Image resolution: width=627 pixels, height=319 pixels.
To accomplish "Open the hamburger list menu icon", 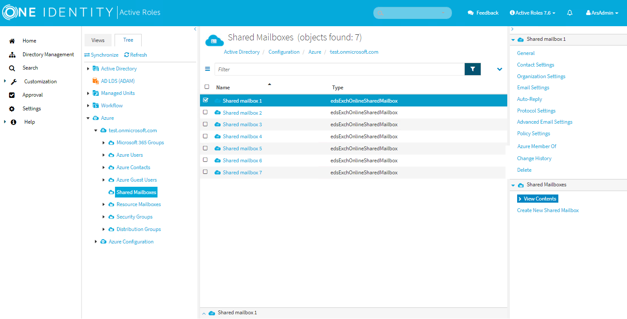I will [207, 69].
